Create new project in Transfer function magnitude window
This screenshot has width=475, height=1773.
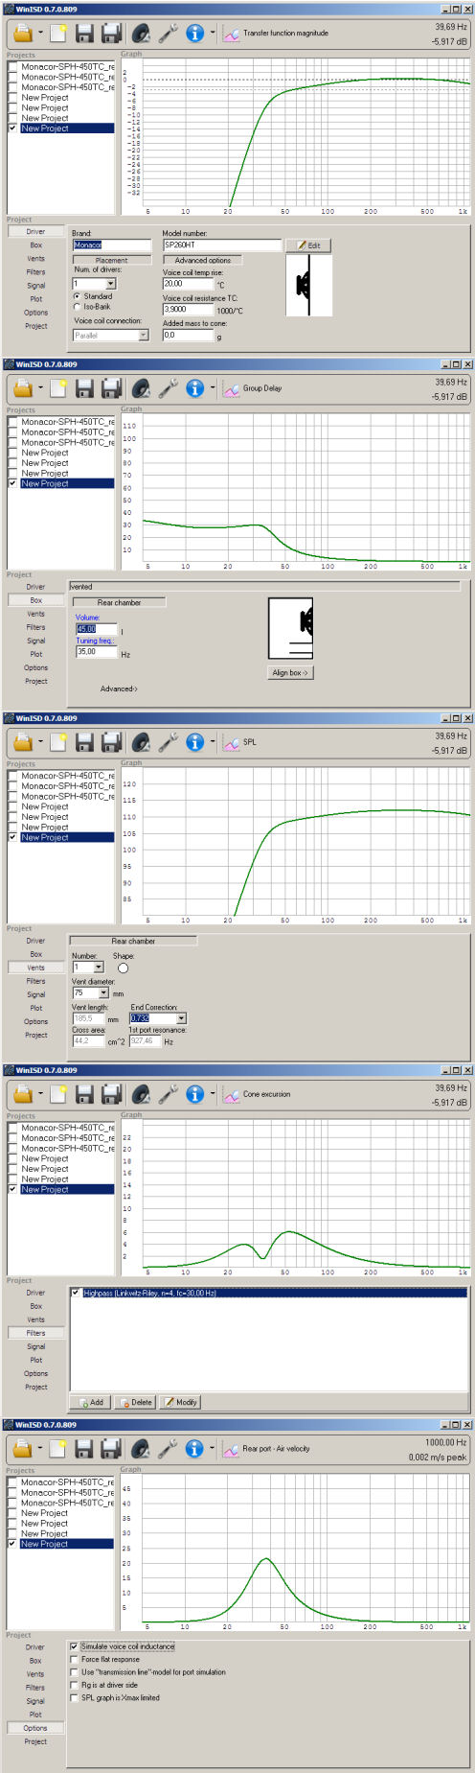tap(58, 34)
